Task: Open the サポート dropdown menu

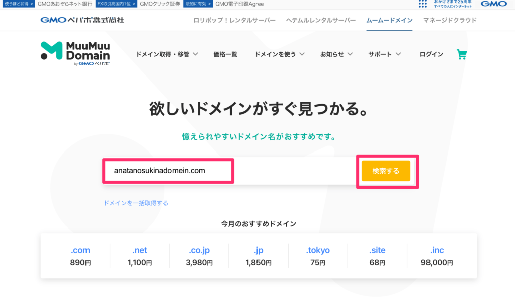Action: click(x=384, y=54)
